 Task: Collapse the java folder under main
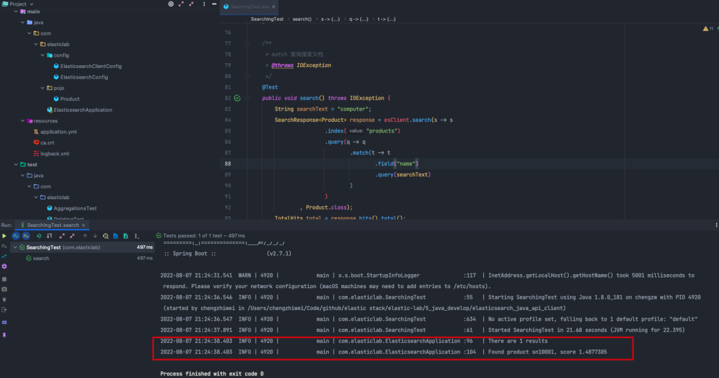click(x=23, y=23)
